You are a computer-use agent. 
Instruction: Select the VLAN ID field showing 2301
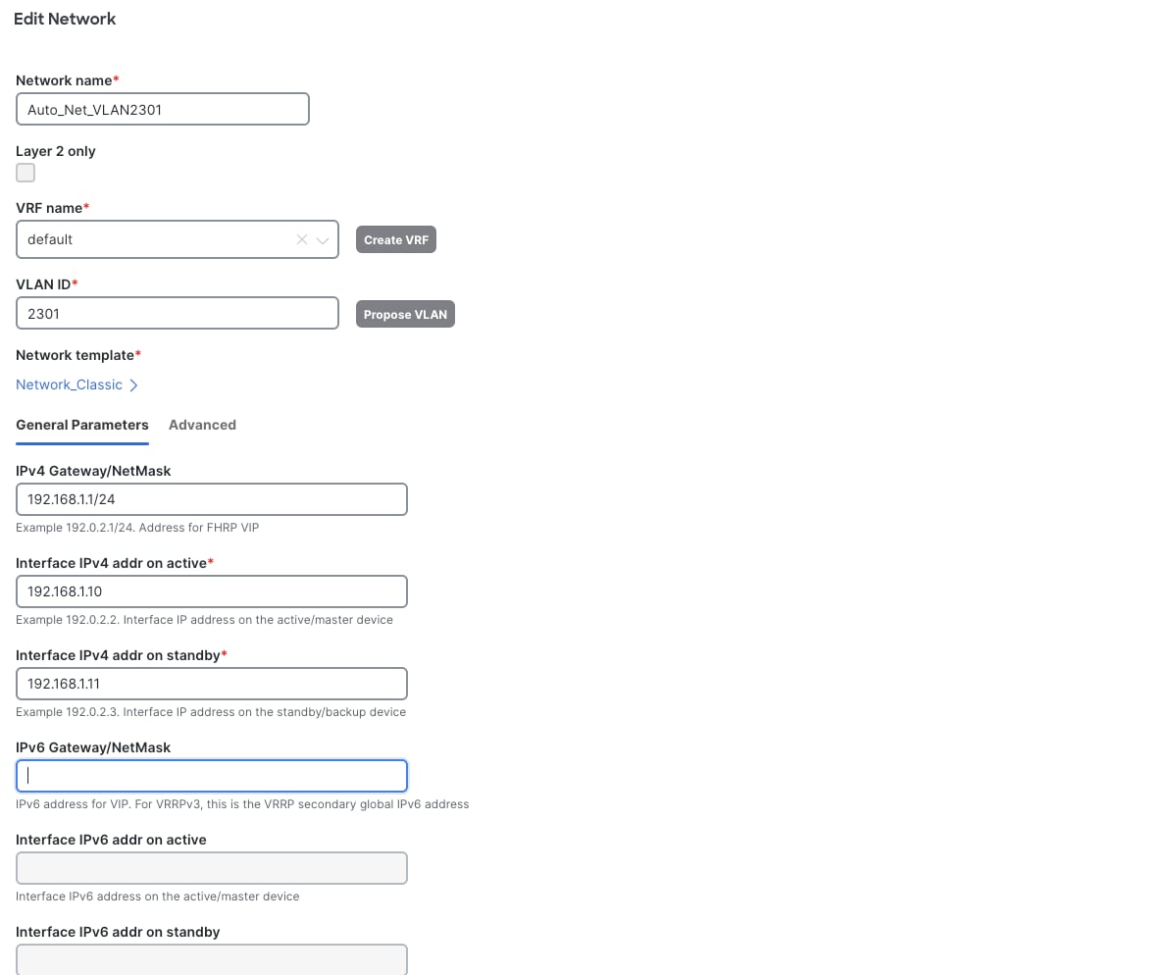(177, 312)
